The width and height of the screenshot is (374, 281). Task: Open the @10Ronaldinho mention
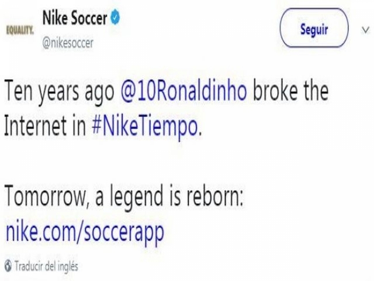tap(184, 91)
